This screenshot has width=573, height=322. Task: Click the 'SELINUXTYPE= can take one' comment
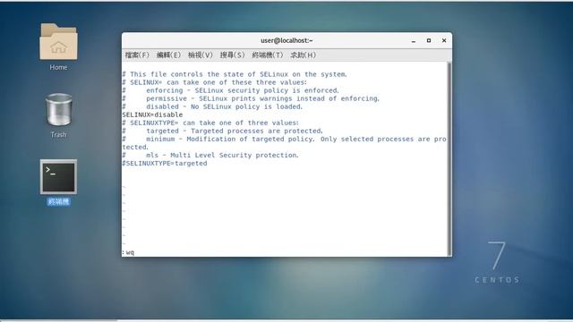click(x=210, y=123)
